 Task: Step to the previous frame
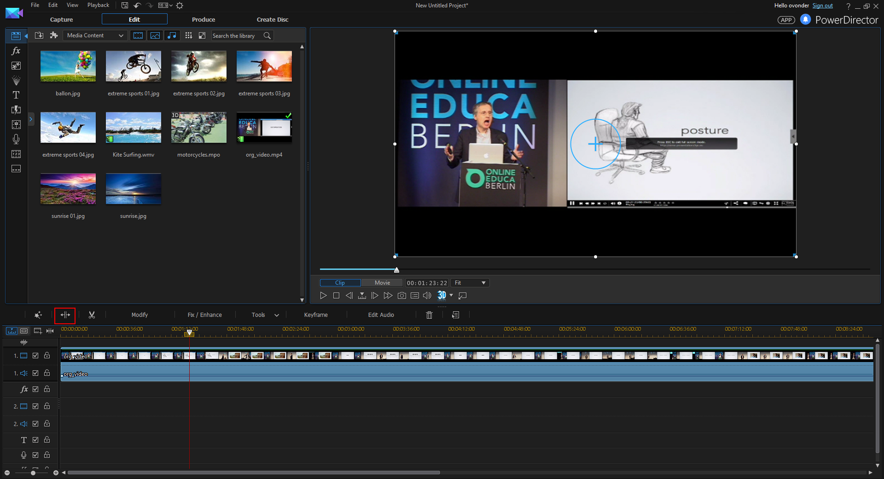click(349, 296)
